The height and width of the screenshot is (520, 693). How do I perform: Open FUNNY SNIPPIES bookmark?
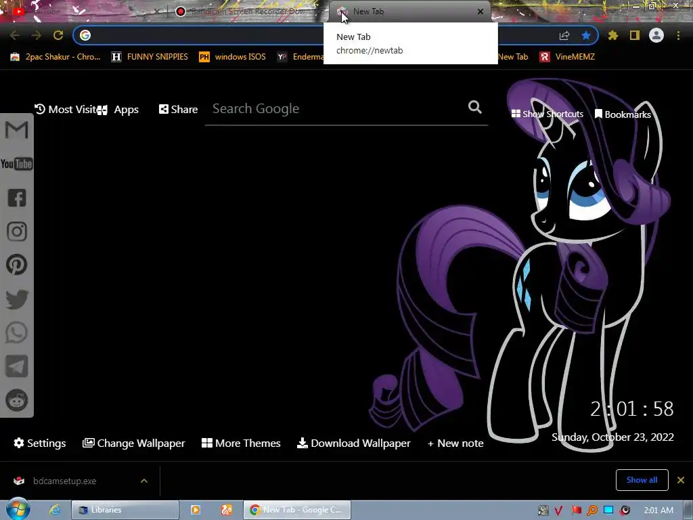[x=150, y=57]
